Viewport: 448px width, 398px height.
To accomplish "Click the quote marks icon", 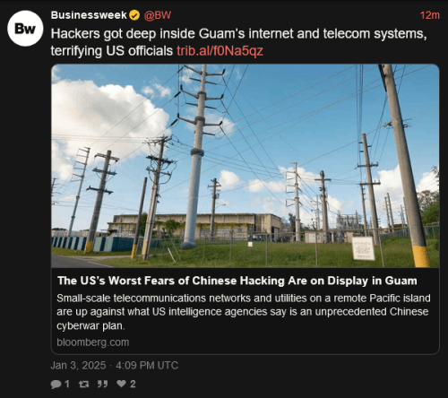I will tap(102, 384).
